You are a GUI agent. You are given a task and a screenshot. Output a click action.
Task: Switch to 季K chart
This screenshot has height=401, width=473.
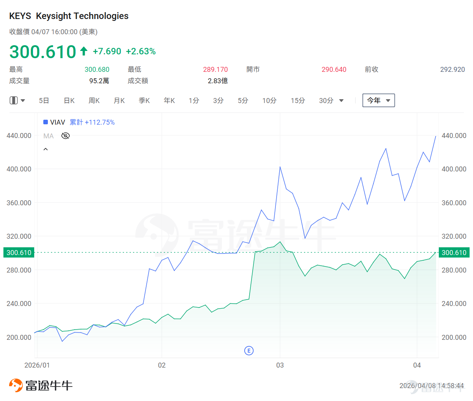[x=144, y=100]
